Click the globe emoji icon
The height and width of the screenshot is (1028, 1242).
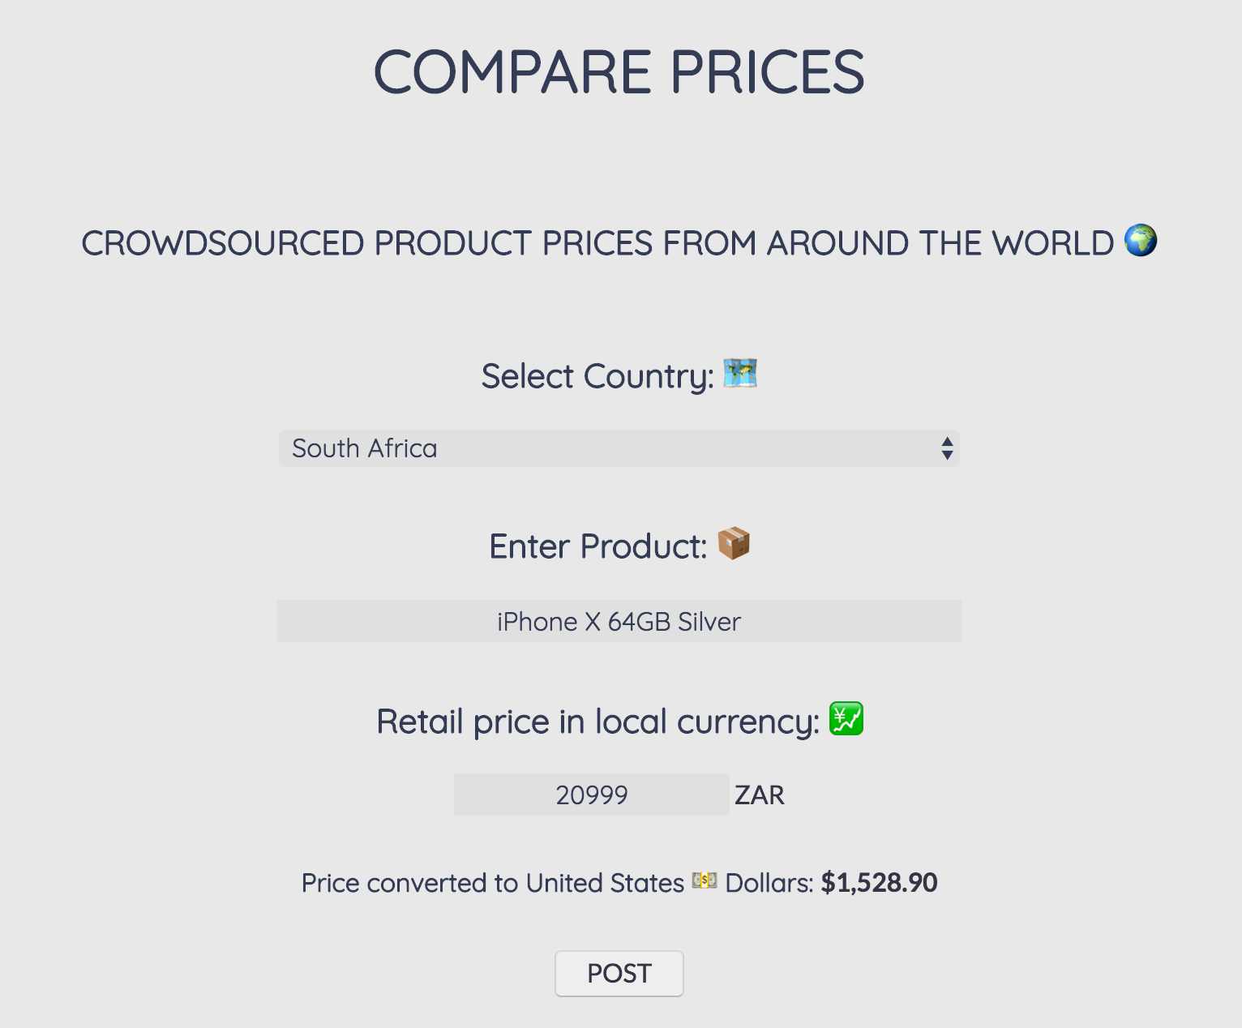pos(1139,241)
